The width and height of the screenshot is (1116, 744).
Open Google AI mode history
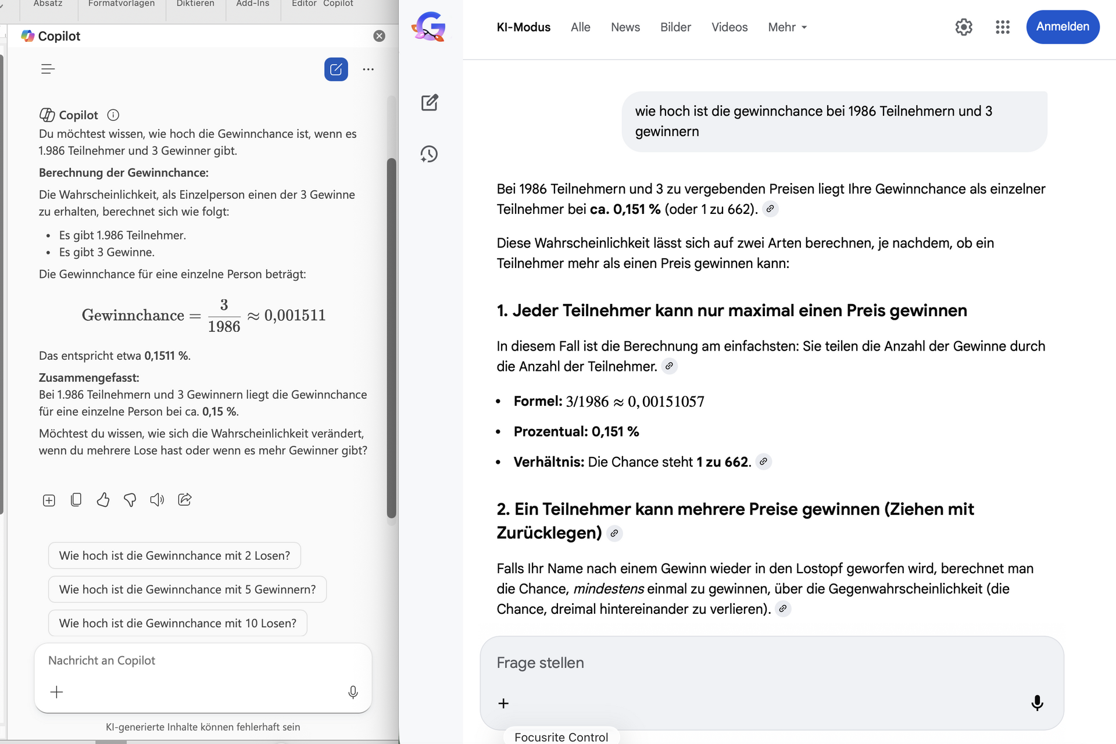[429, 154]
